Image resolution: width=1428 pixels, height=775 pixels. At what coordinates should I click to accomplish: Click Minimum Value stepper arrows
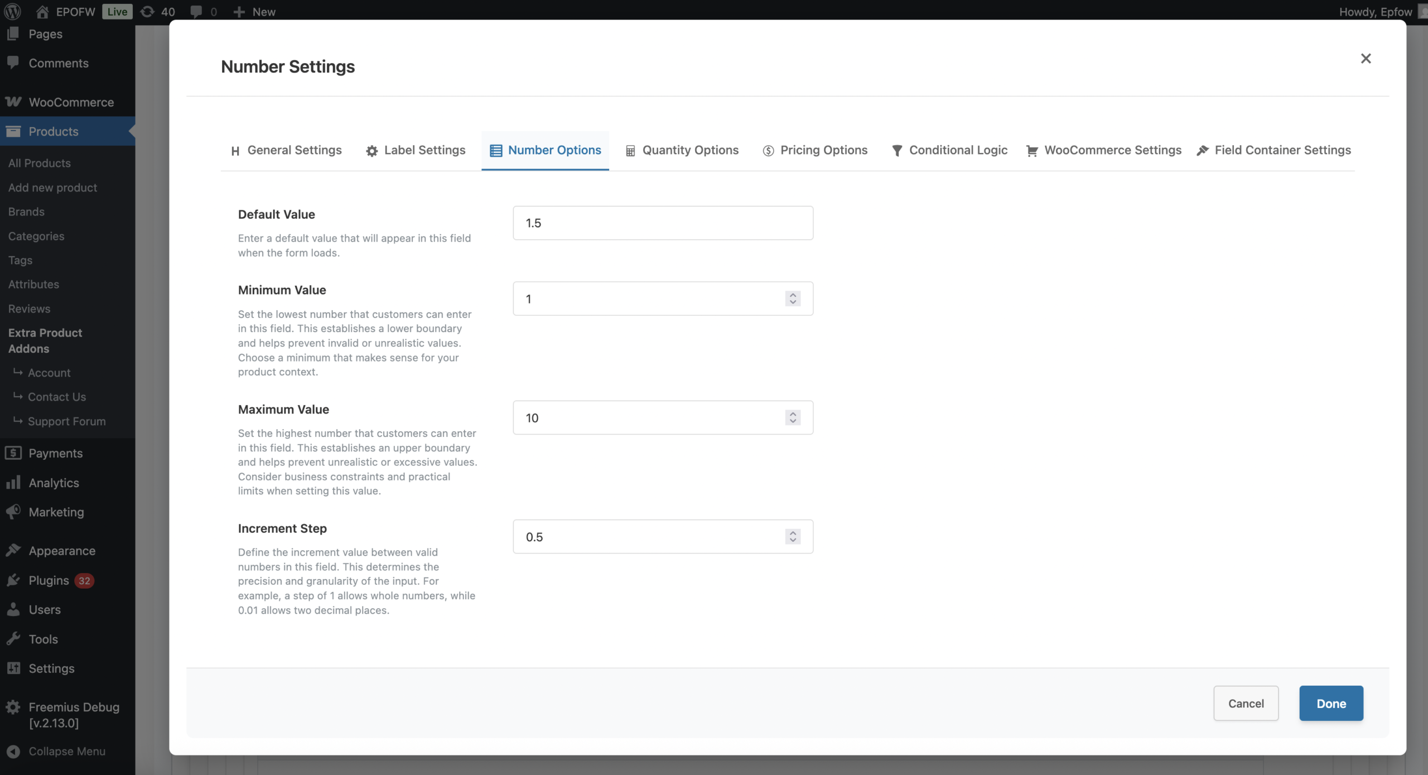click(x=793, y=299)
